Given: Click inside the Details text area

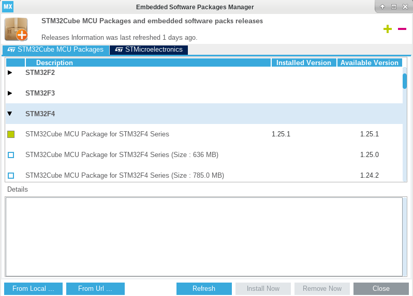Looking at the screenshot, I should coord(203,237).
